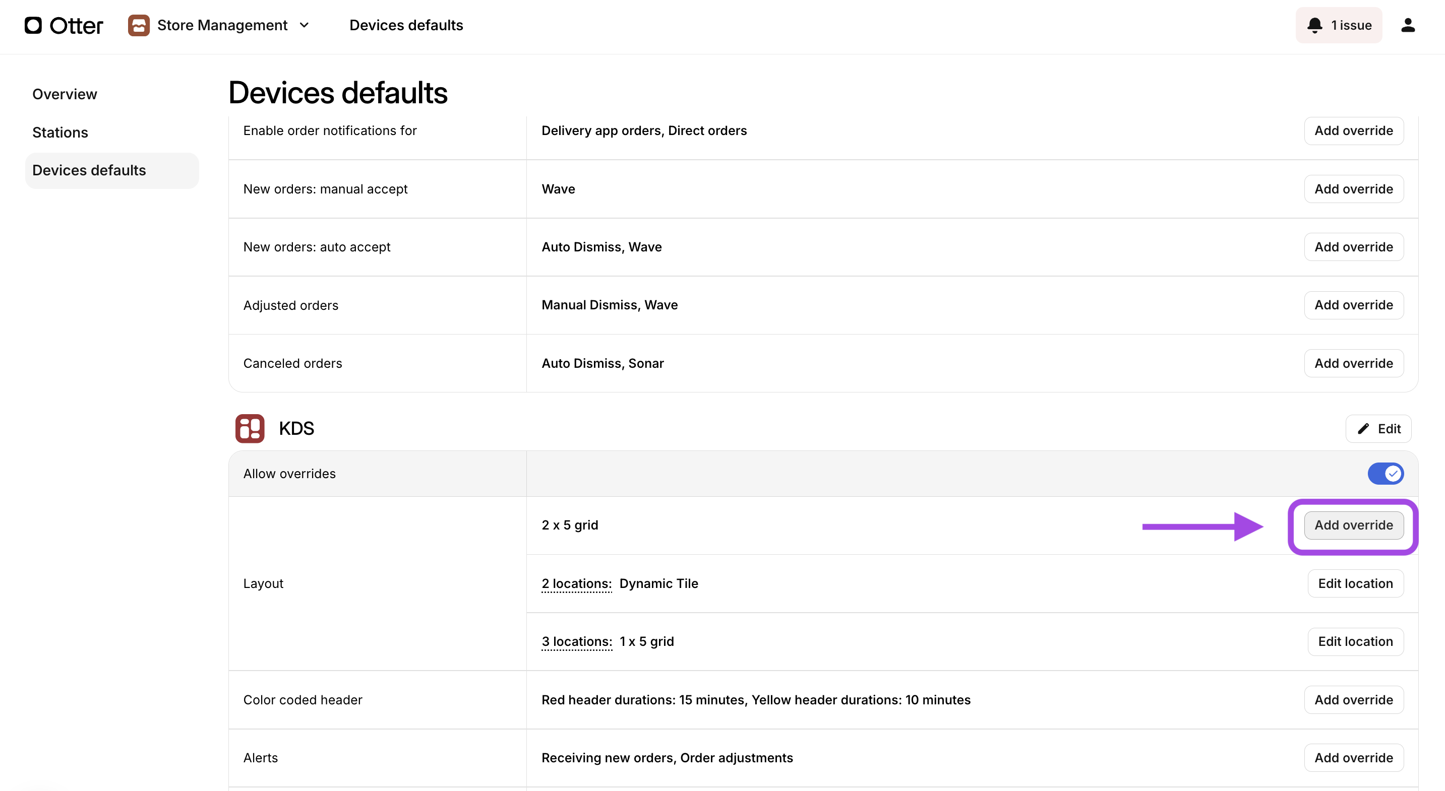Click the notification bell icon
This screenshot has width=1445, height=791.
click(1314, 25)
